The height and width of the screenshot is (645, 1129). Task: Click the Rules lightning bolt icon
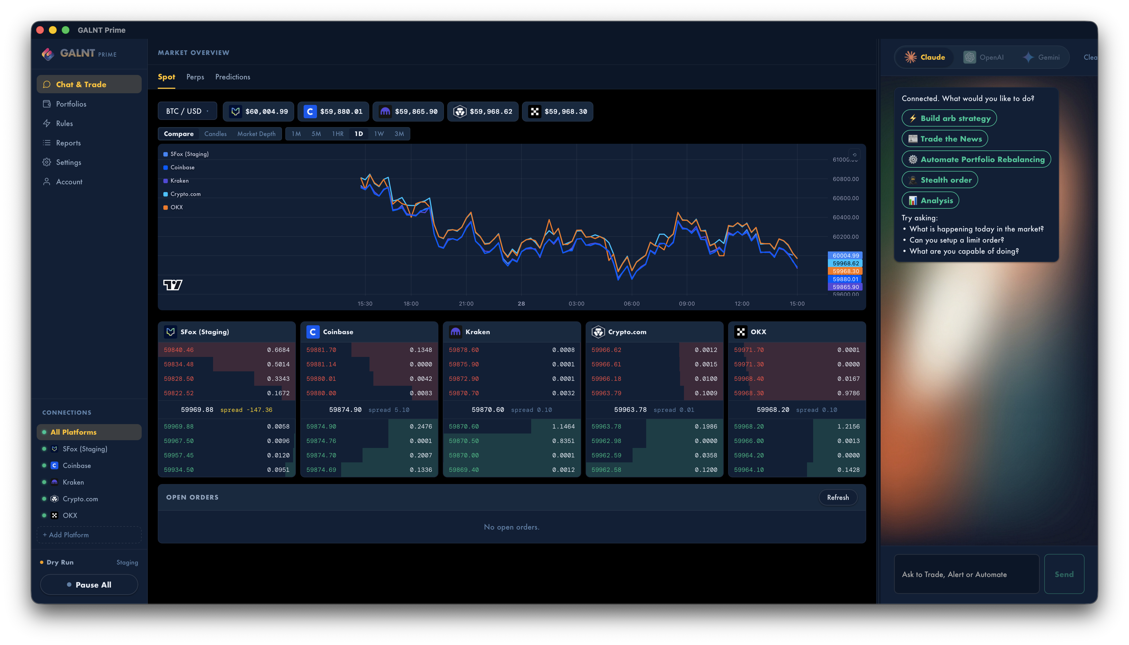(47, 123)
